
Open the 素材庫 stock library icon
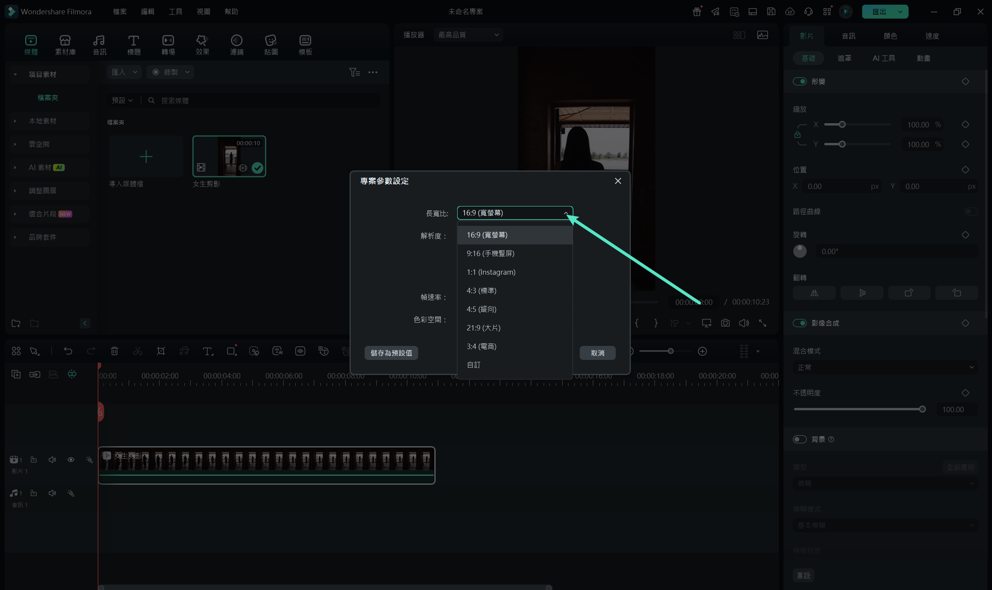point(65,45)
